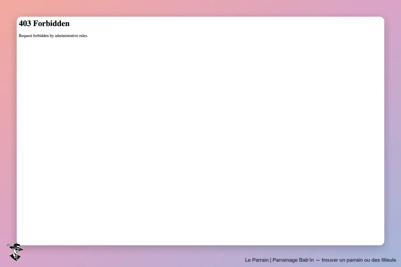Click the "403 Forbidden" heading
Image resolution: width=401 pixels, height=267 pixels.
[44, 23]
